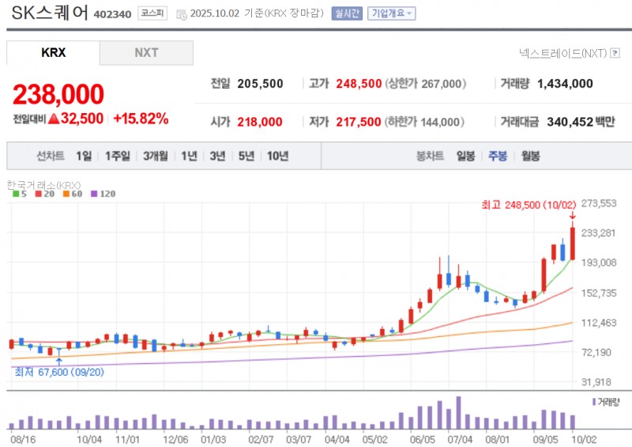
Task: Click the tallest volume bar near 07/04
Action: point(458,413)
